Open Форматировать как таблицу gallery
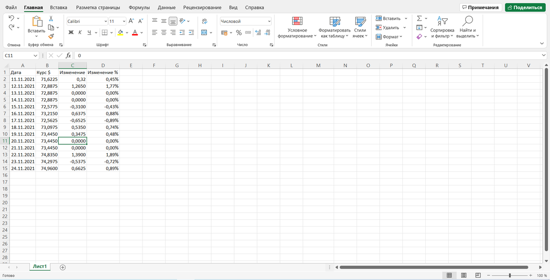 pos(335,27)
